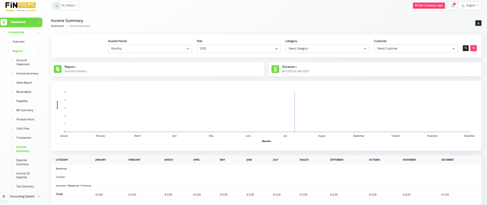This screenshot has height=205, width=487.
Task: Click the Exit Company Login button
Action: pyautogui.click(x=429, y=6)
